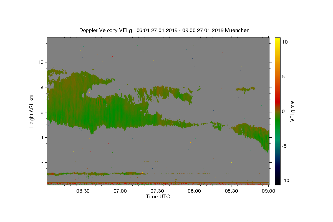Click the 08:00 time tick label
Screen dimensions: 333x222
click(194, 191)
